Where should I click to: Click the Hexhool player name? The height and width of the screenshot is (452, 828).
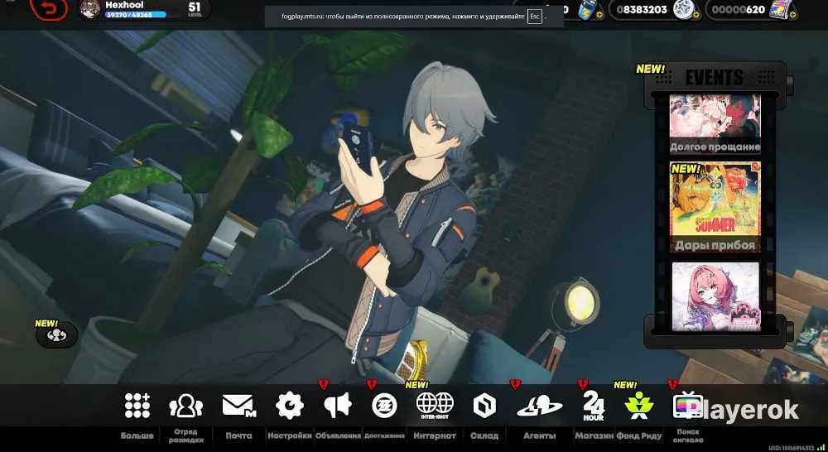click(124, 5)
